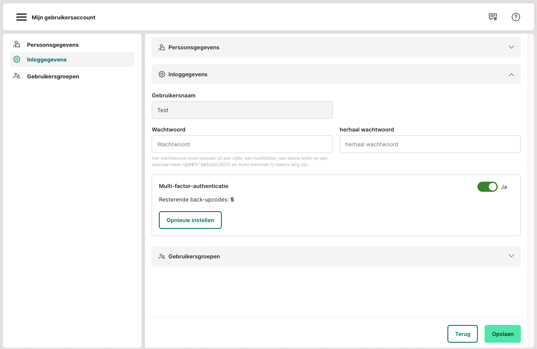Click the Inloggegevens sidebar gear icon

coord(17,59)
